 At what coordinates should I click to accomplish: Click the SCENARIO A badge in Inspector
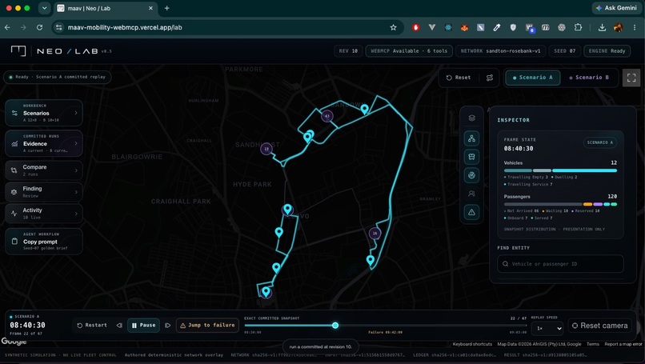tap(599, 142)
